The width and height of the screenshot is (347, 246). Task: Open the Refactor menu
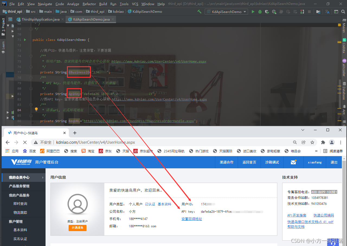(x=89, y=4)
